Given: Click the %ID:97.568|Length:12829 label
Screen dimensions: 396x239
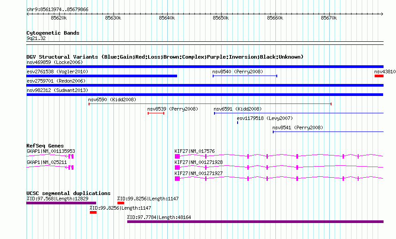Looking at the screenshot, I should coord(57,199).
